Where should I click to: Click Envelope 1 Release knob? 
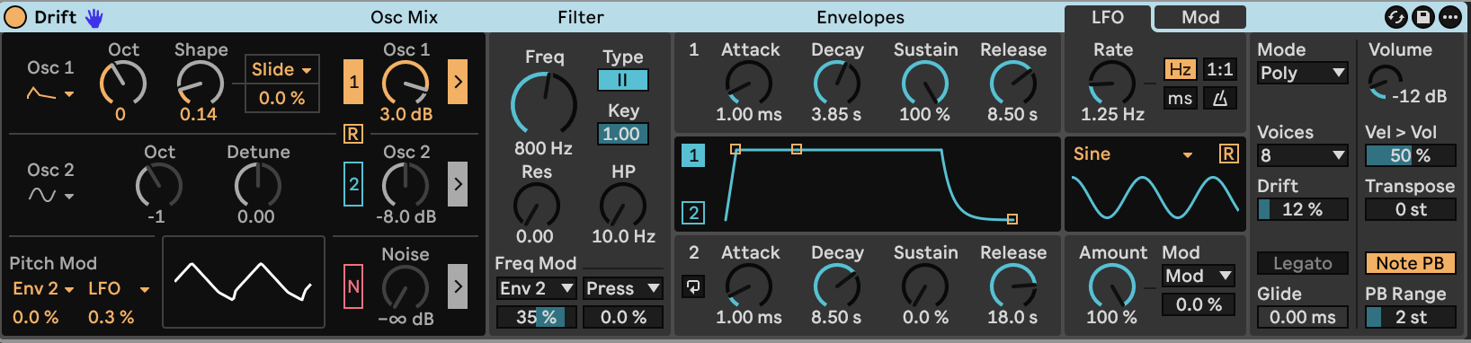tap(1012, 84)
